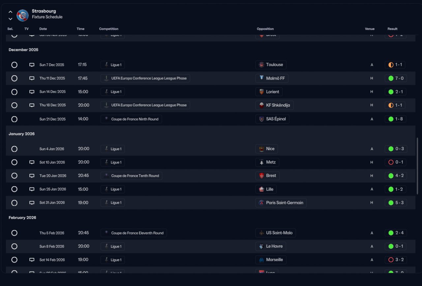Click the 'Strasbourg' title text
This screenshot has width=422, height=286.
coord(44,11)
